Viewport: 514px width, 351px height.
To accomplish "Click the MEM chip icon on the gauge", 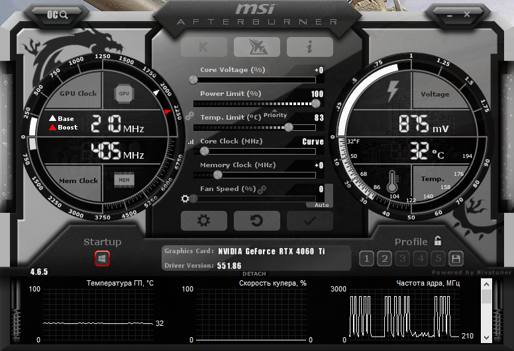I will 124,180.
